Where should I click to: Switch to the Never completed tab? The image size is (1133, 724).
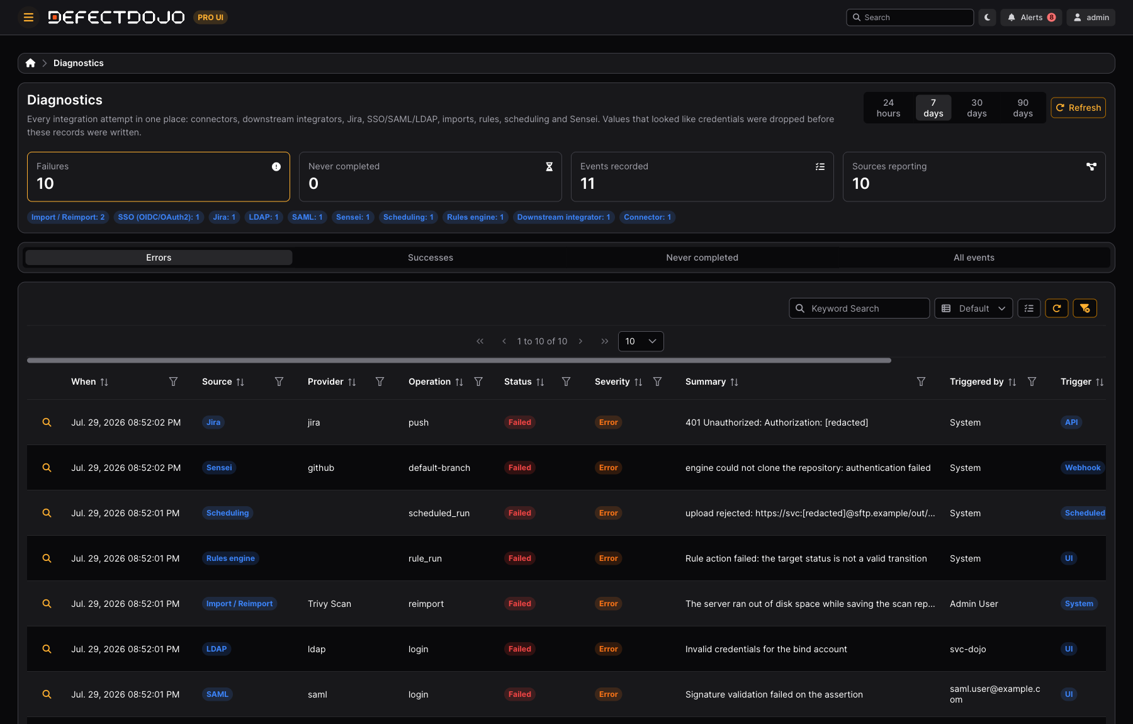tap(702, 257)
